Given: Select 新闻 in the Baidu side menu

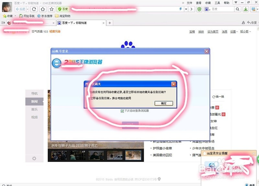Looking at the screenshot, I should point(34,101).
